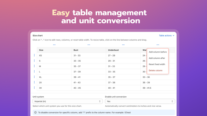This screenshot has width=207, height=116.
Task: Edit the Underbust cell 29 - 31
Action: (123, 61)
